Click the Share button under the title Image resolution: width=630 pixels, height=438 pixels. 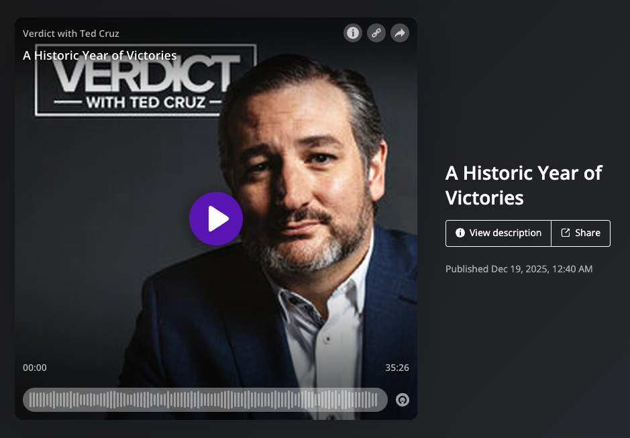(580, 233)
